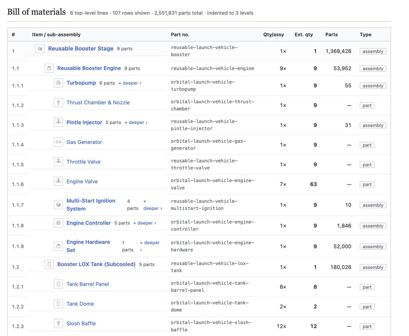Expand deeper levels of Pintle Injector
The height and width of the screenshot is (336, 409).
point(136,123)
